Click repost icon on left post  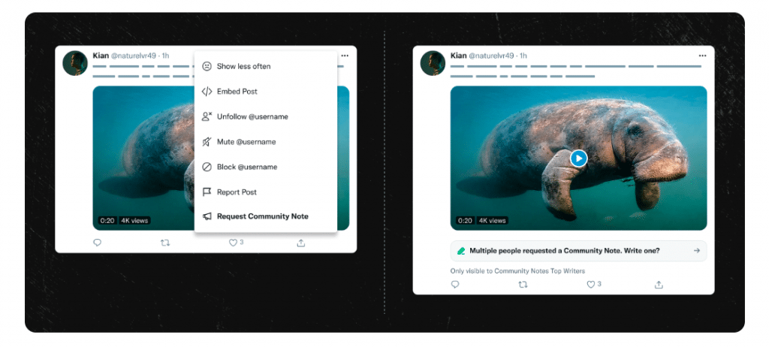165,243
